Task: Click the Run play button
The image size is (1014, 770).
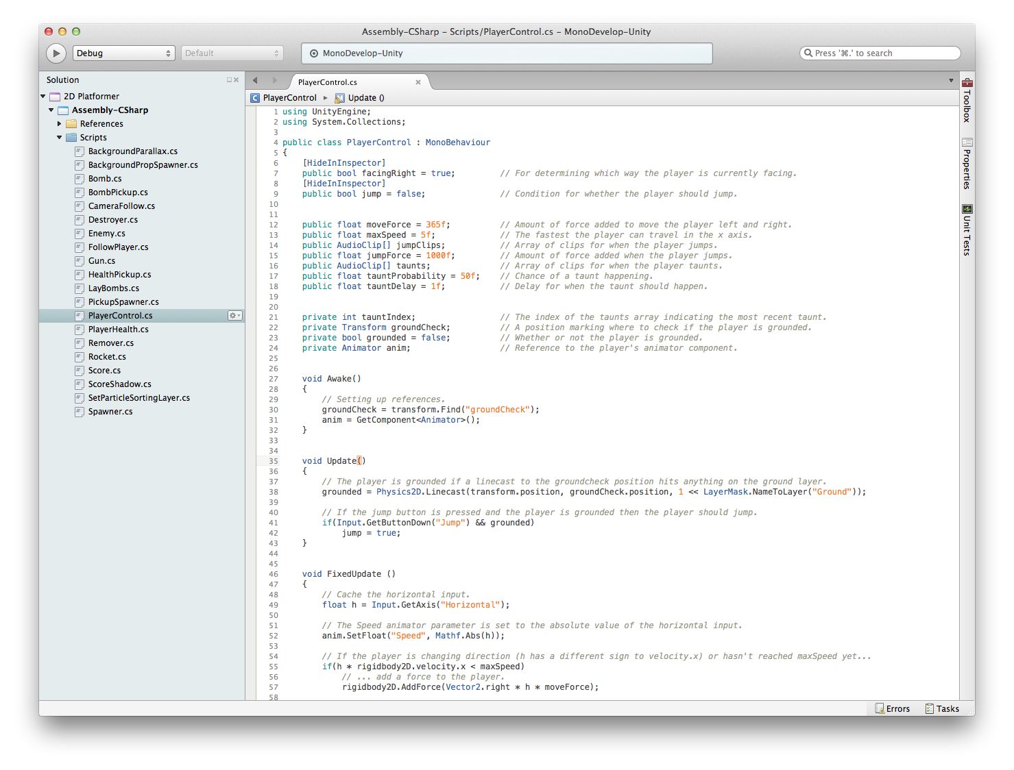Action: click(56, 53)
